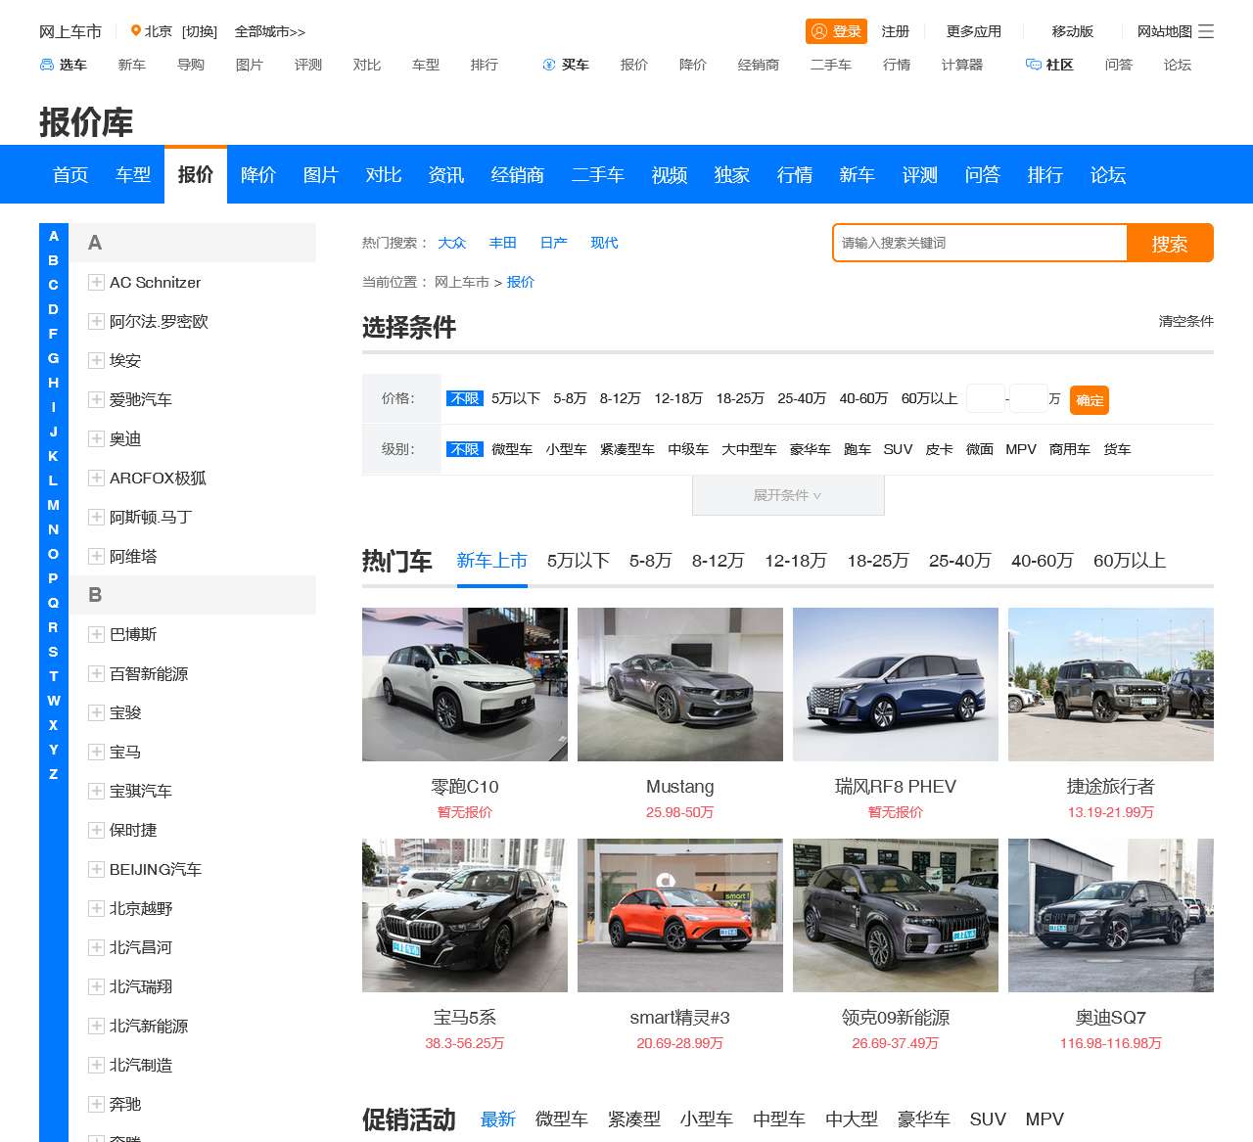Select the 紧凑型车 level filter
1253x1142 pixels.
[627, 449]
